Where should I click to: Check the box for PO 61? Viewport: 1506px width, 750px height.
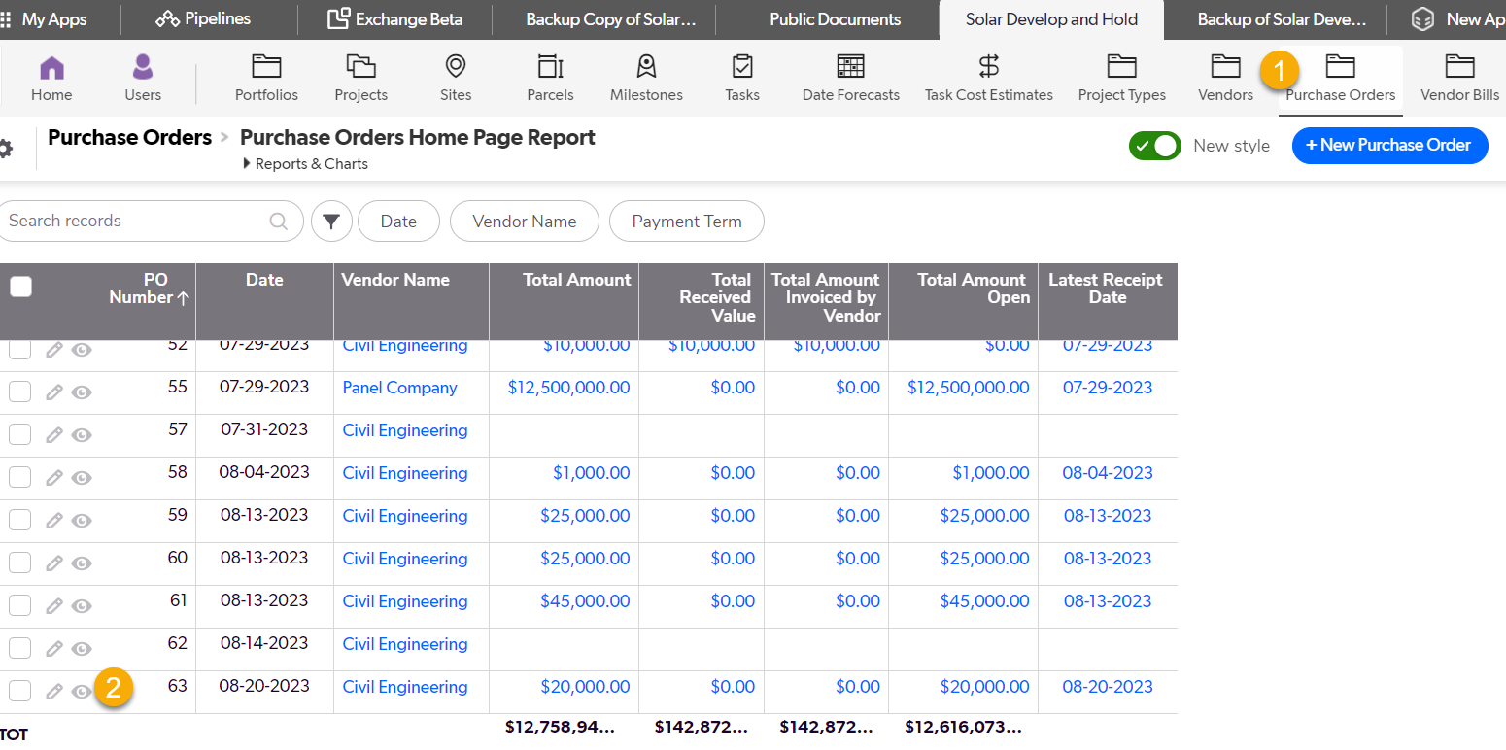[19, 605]
